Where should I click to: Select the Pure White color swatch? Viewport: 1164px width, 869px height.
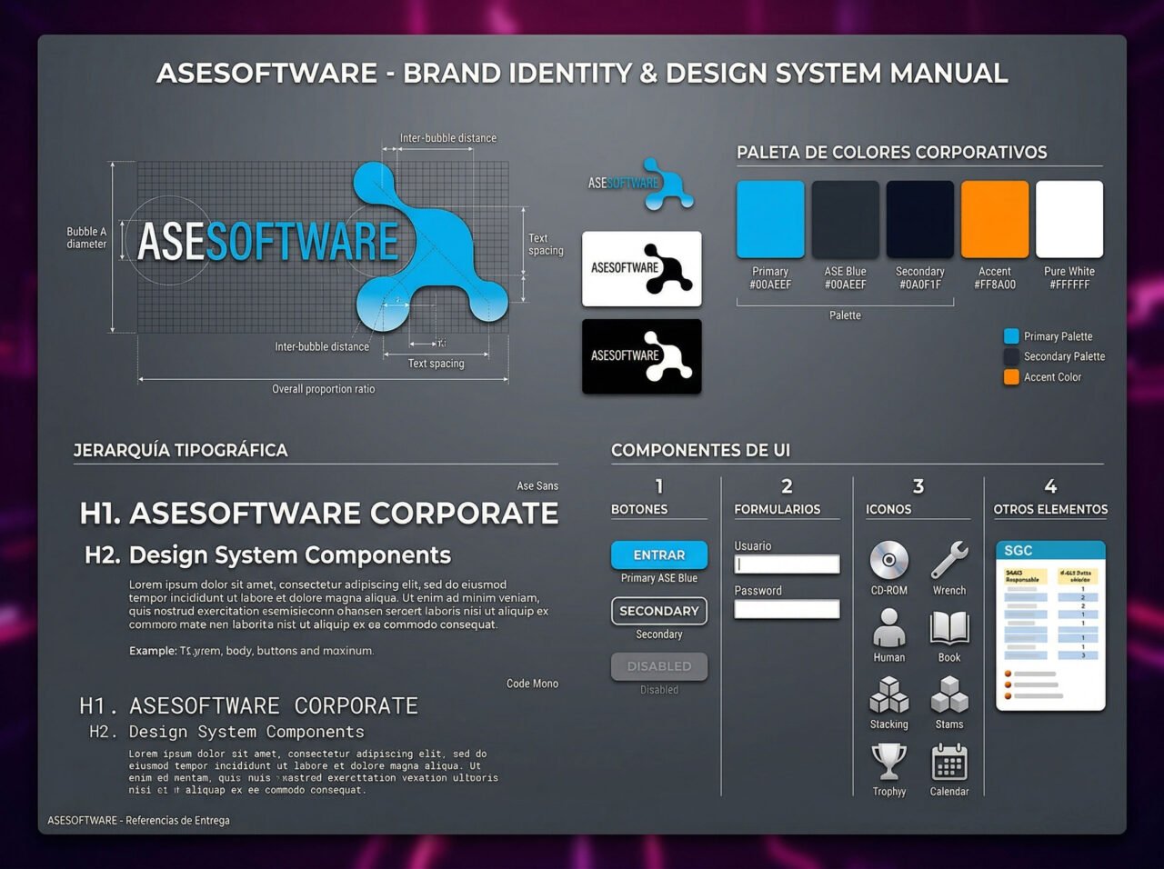[1069, 219]
